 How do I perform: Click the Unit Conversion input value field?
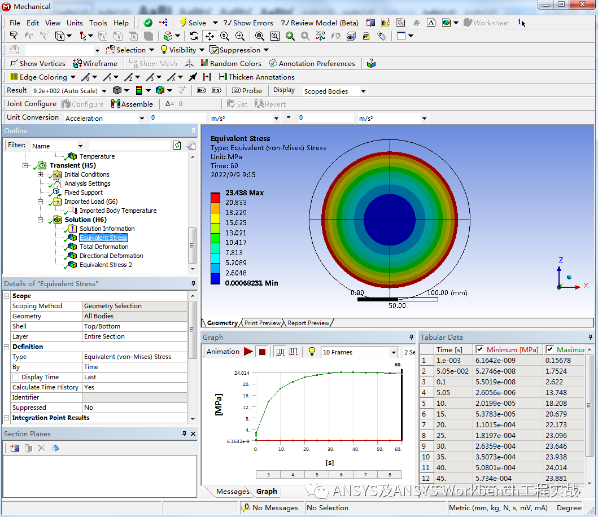pos(177,118)
